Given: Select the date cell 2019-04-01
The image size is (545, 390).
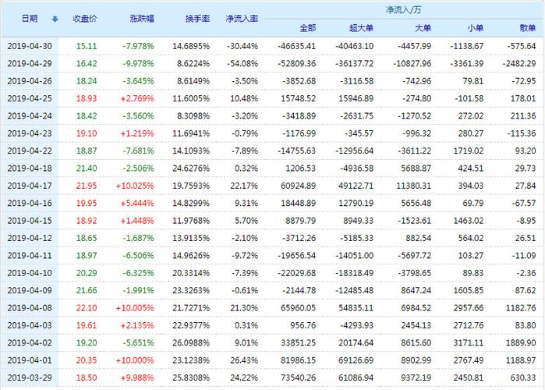Looking at the screenshot, I should [x=30, y=360].
